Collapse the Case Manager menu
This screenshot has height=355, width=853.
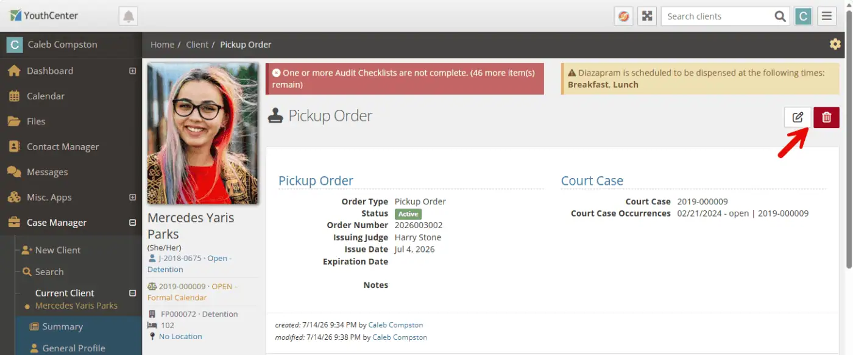(x=132, y=223)
